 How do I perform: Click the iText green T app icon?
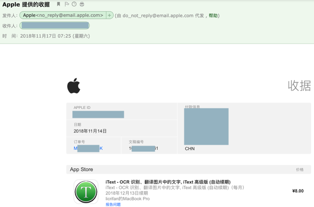coord(86,191)
